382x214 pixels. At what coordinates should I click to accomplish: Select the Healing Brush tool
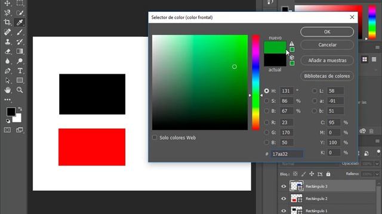(x=7, y=32)
